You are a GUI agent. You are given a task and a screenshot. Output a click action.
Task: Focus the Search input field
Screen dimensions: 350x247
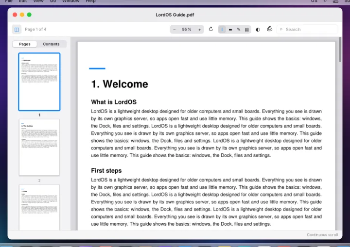[x=307, y=30]
